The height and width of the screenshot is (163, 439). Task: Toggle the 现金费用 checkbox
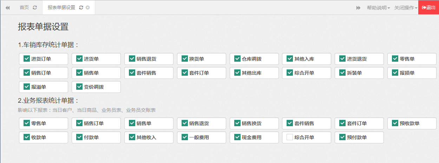pyautogui.click(x=237, y=137)
